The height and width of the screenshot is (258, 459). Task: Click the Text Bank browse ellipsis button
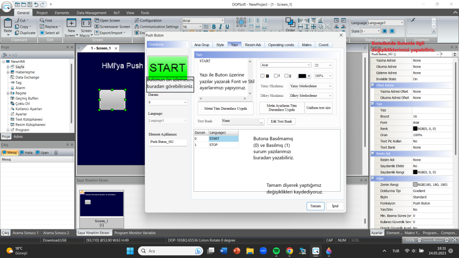click(x=261, y=121)
